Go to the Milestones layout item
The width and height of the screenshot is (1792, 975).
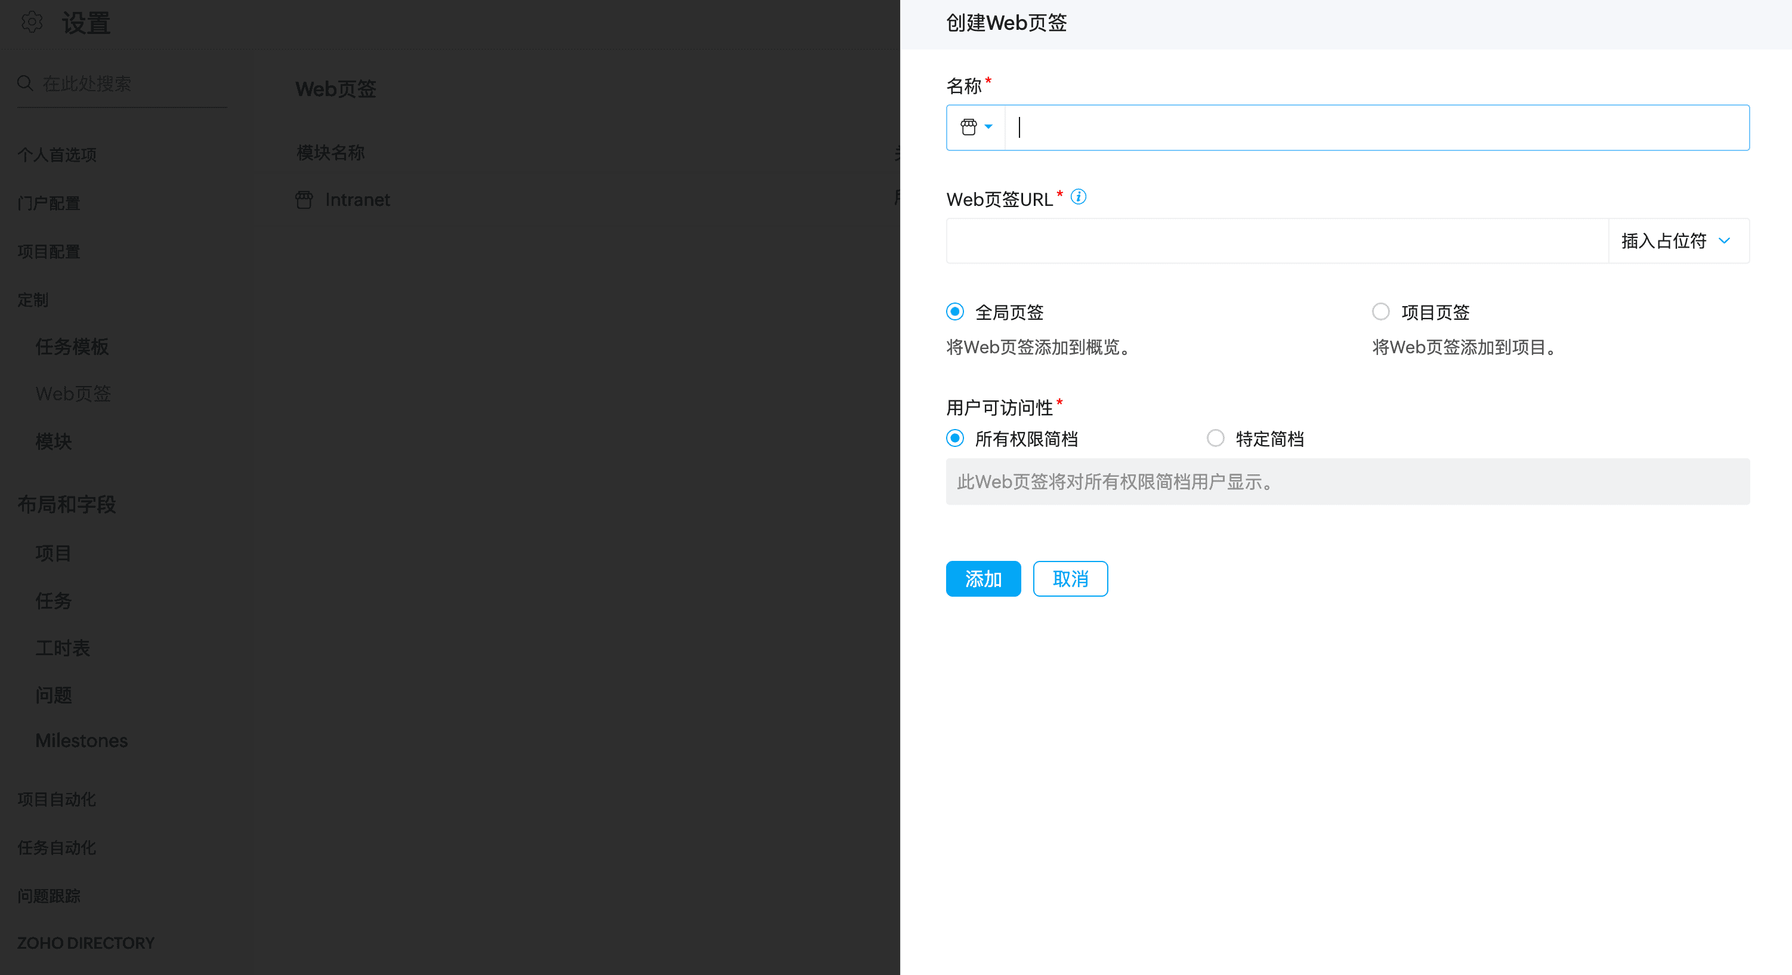pos(81,740)
